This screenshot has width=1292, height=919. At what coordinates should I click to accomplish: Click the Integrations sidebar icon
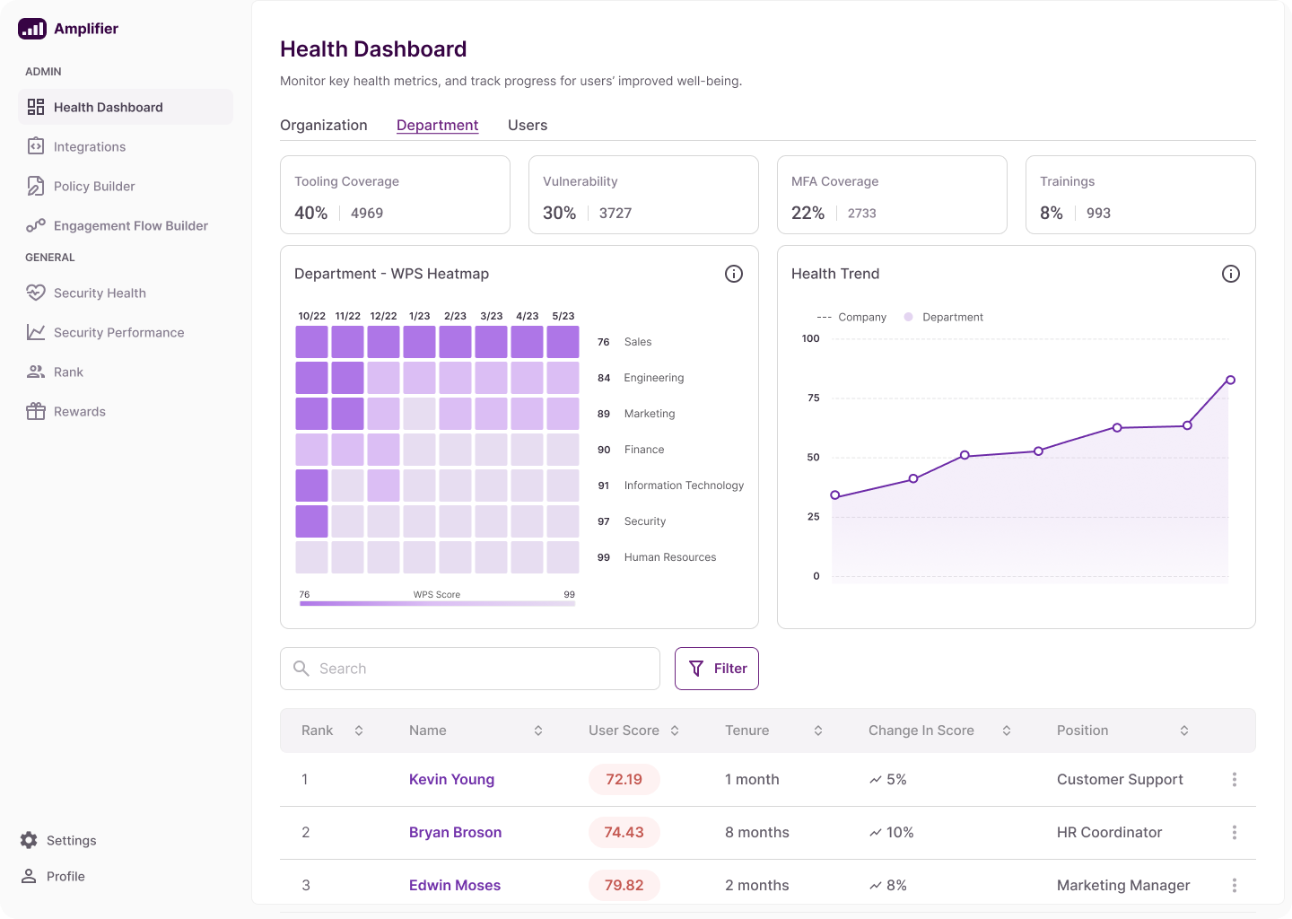[36, 146]
